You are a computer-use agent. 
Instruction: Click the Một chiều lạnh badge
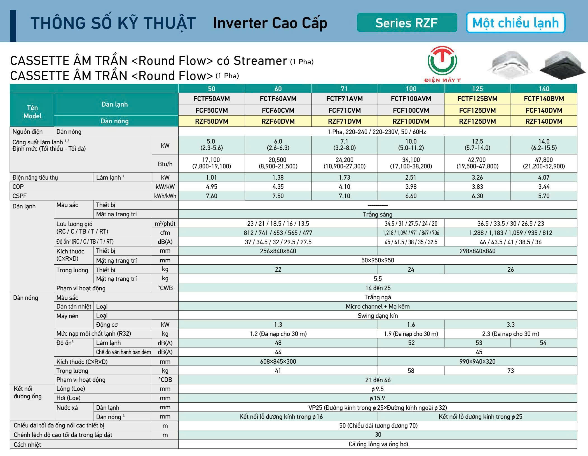coord(516,23)
